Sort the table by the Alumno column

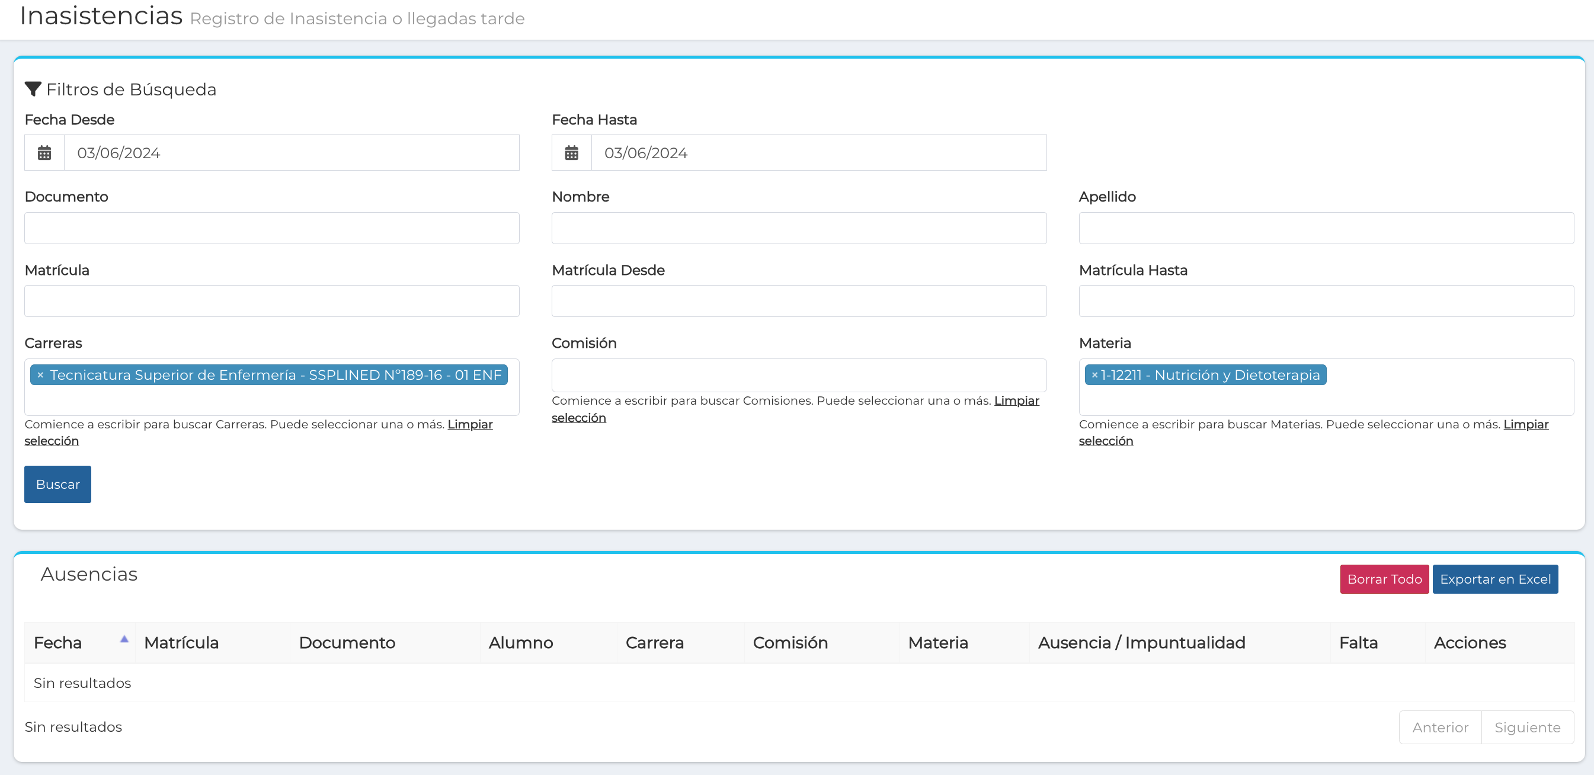[520, 643]
